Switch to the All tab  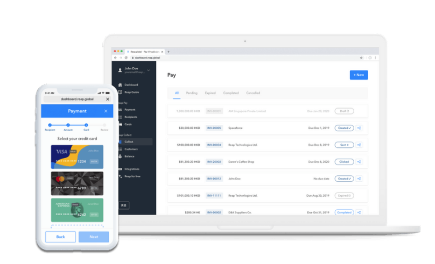click(177, 93)
